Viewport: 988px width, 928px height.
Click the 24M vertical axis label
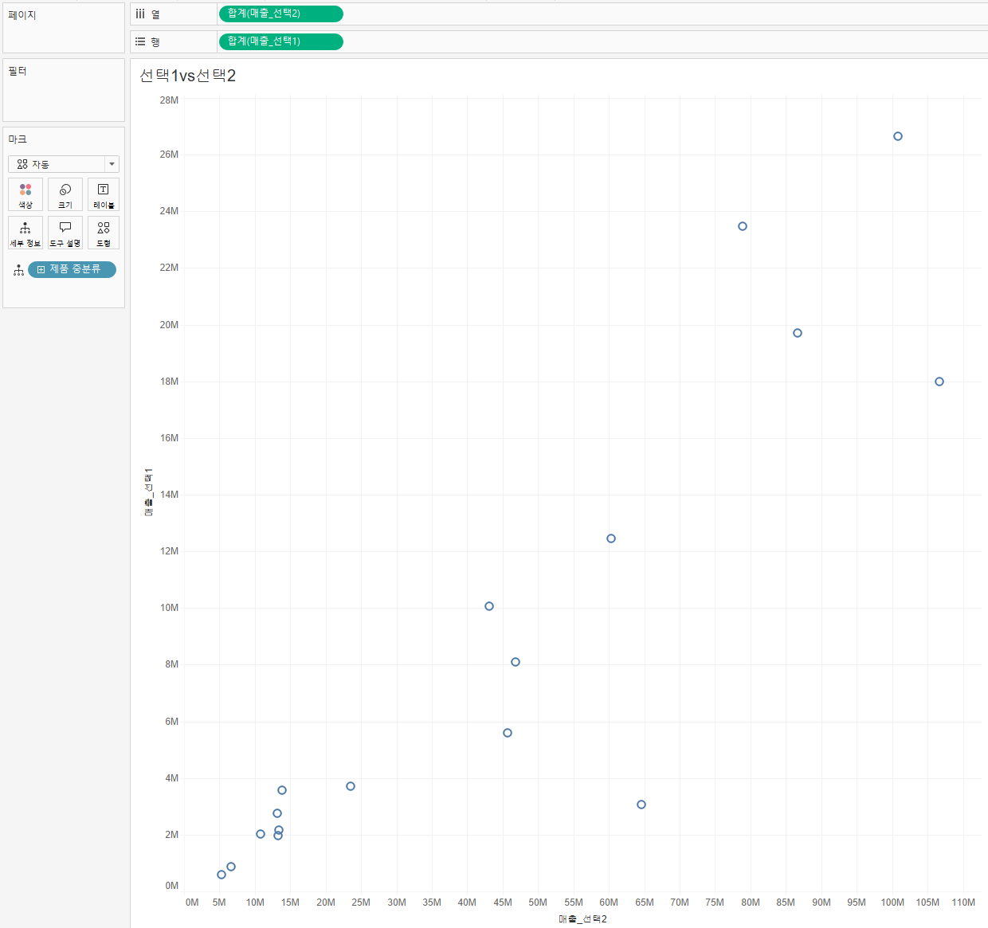169,211
